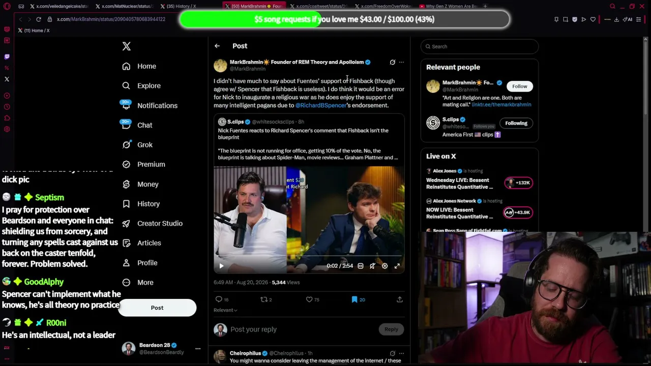Reload the page in the browser

[x=38, y=19]
